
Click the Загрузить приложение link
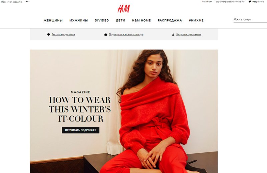[189, 34]
